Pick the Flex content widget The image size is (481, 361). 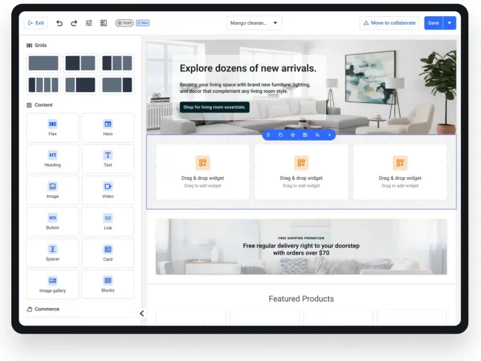click(53, 128)
